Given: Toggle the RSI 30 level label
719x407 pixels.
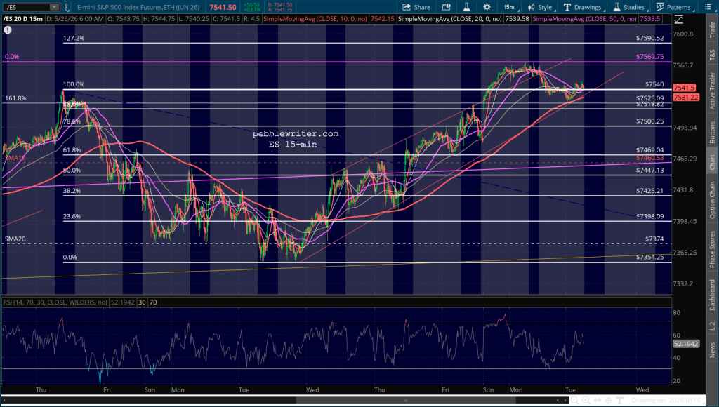Looking at the screenshot, I should click(142, 302).
